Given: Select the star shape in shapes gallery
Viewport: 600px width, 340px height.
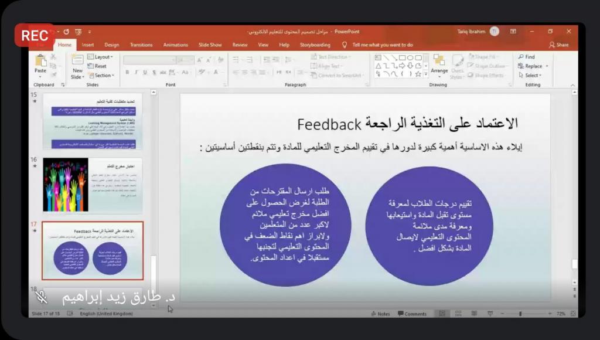Looking at the screenshot, I should click(x=418, y=74).
